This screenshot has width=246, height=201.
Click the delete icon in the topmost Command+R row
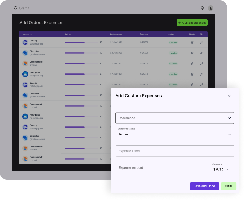[x=192, y=64]
